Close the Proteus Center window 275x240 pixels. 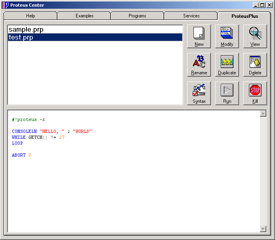[x=269, y=5]
